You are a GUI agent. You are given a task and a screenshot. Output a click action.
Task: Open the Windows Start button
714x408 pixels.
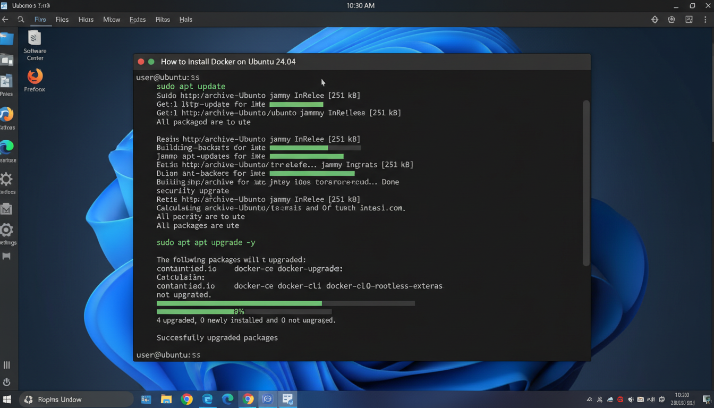pos(7,399)
